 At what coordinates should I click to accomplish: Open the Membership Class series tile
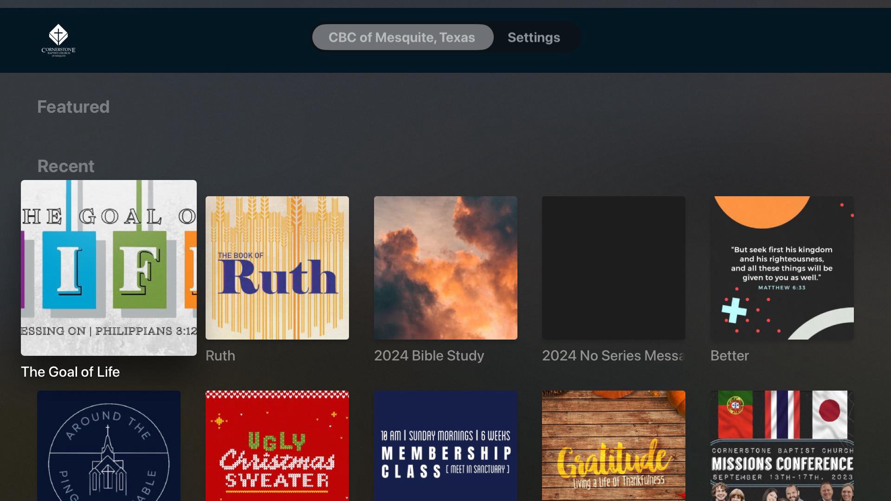pyautogui.click(x=445, y=445)
